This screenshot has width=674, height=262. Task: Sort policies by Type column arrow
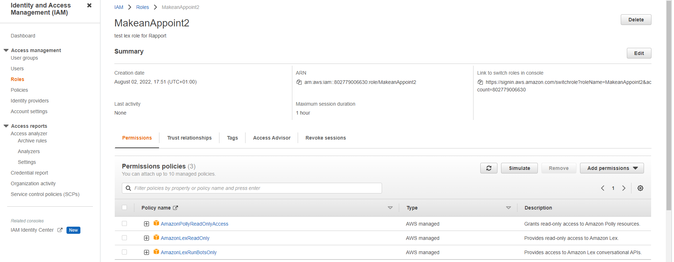(x=508, y=208)
